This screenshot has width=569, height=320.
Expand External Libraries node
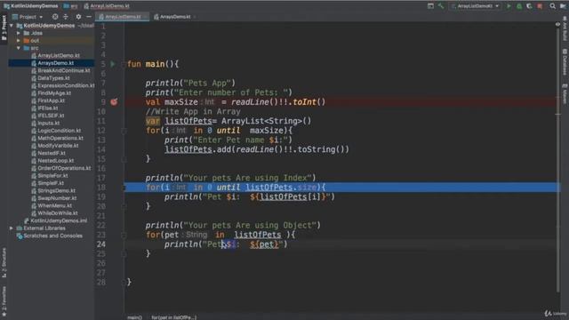pos(12,228)
